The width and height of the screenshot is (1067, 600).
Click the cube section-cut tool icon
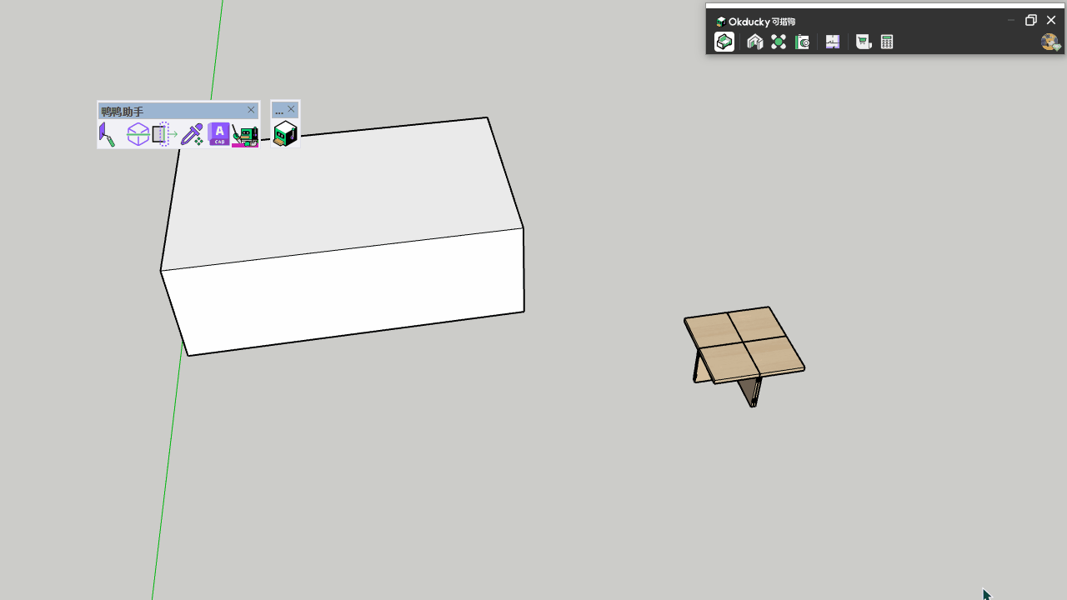coord(138,134)
